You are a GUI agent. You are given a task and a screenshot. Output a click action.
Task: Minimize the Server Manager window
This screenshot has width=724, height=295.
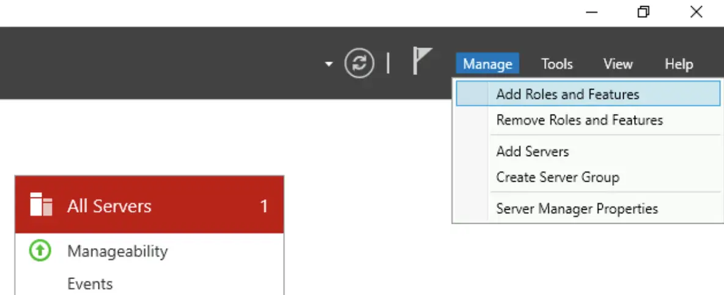[591, 12]
